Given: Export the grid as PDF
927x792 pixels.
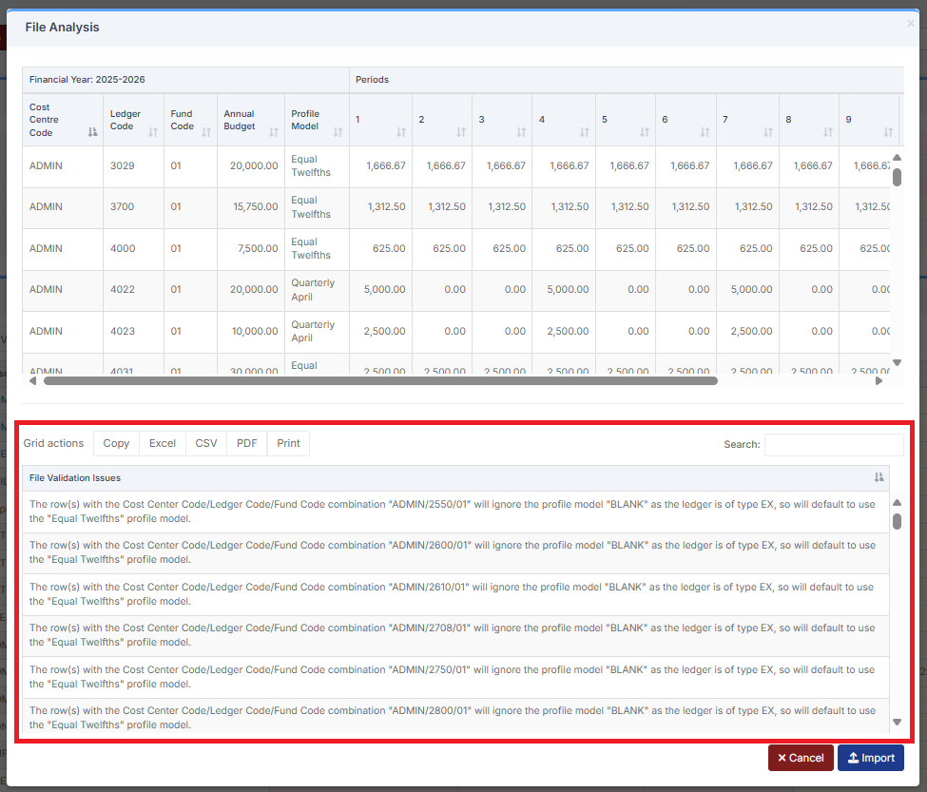Looking at the screenshot, I should pos(246,443).
